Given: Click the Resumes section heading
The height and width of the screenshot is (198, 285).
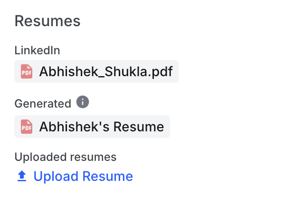Looking at the screenshot, I should click(x=47, y=21).
